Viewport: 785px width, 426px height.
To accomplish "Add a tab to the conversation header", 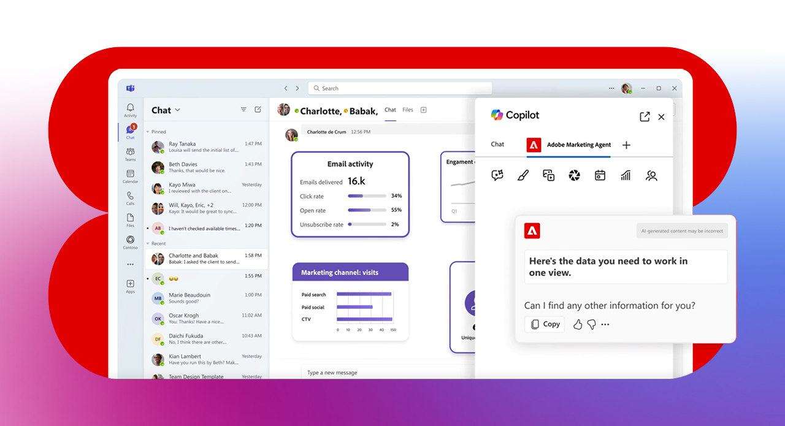I will (x=423, y=110).
